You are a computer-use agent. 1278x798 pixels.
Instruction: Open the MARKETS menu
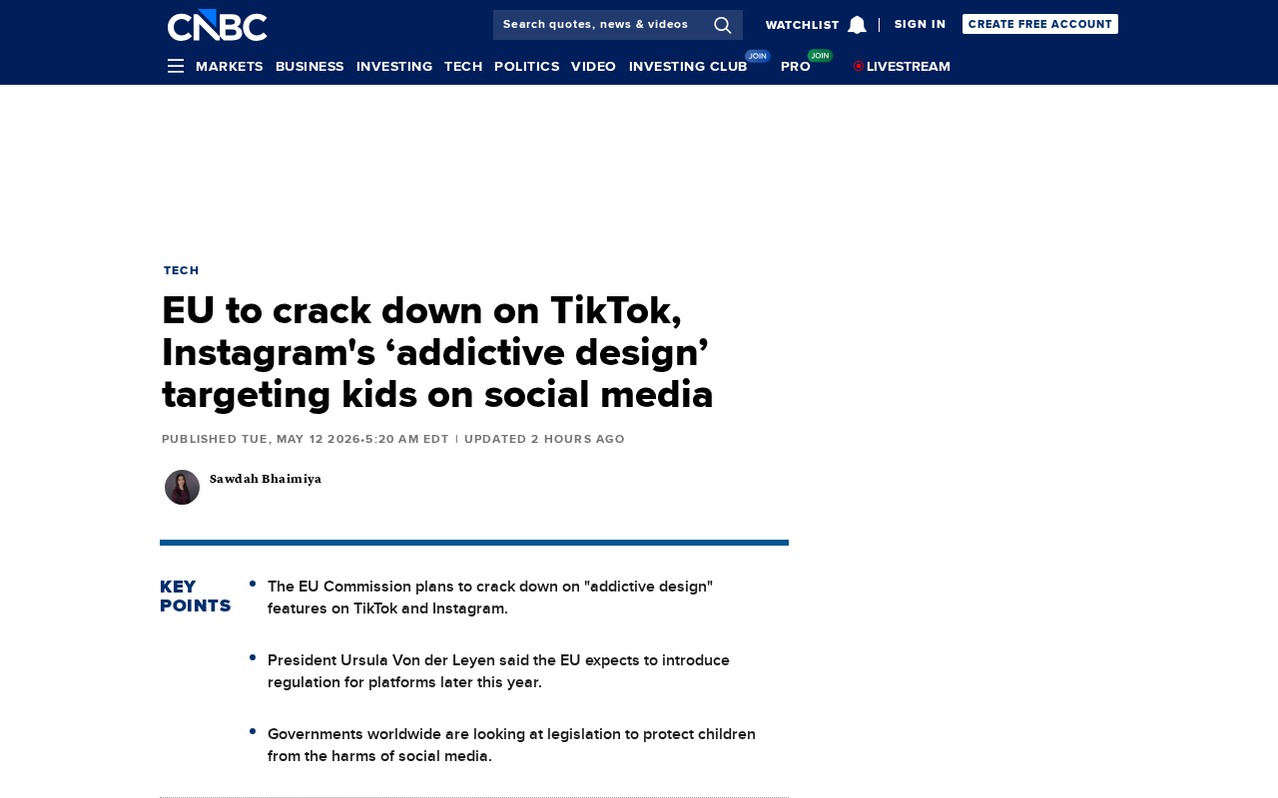coord(230,66)
